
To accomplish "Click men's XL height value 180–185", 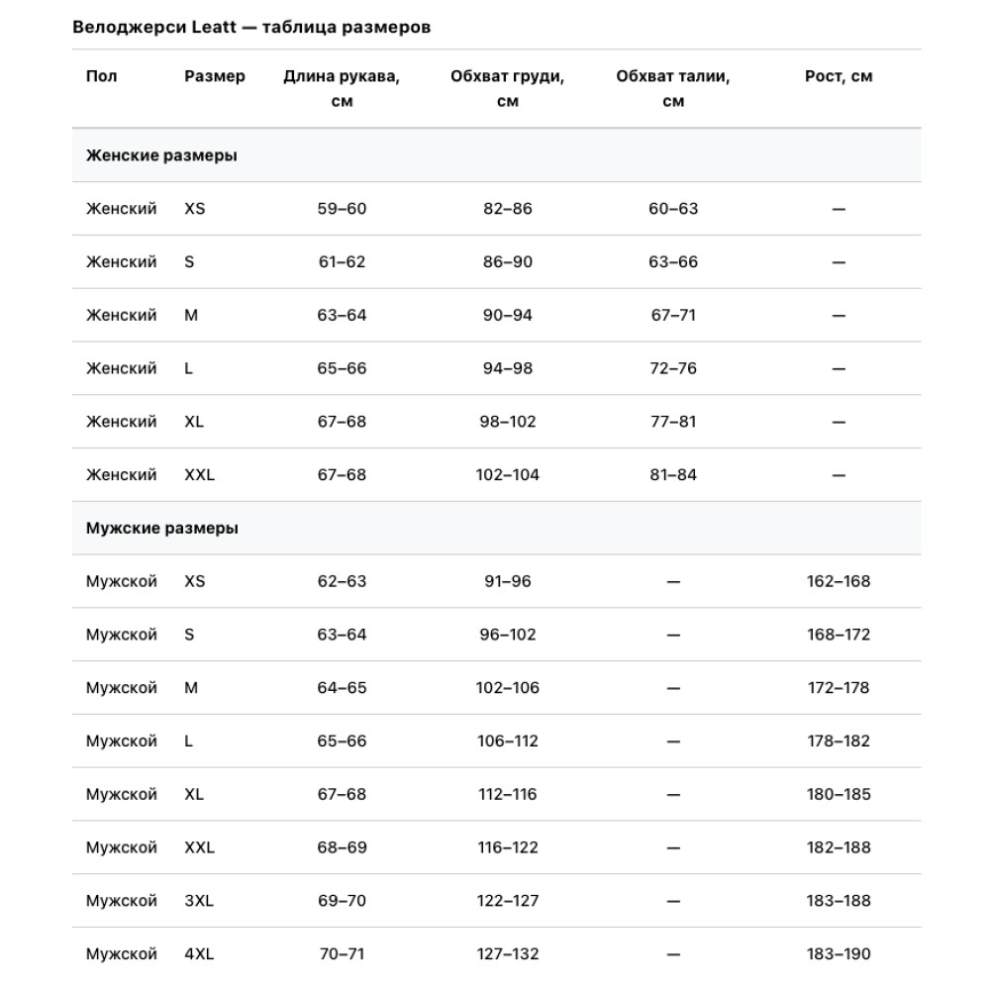I will tap(839, 794).
